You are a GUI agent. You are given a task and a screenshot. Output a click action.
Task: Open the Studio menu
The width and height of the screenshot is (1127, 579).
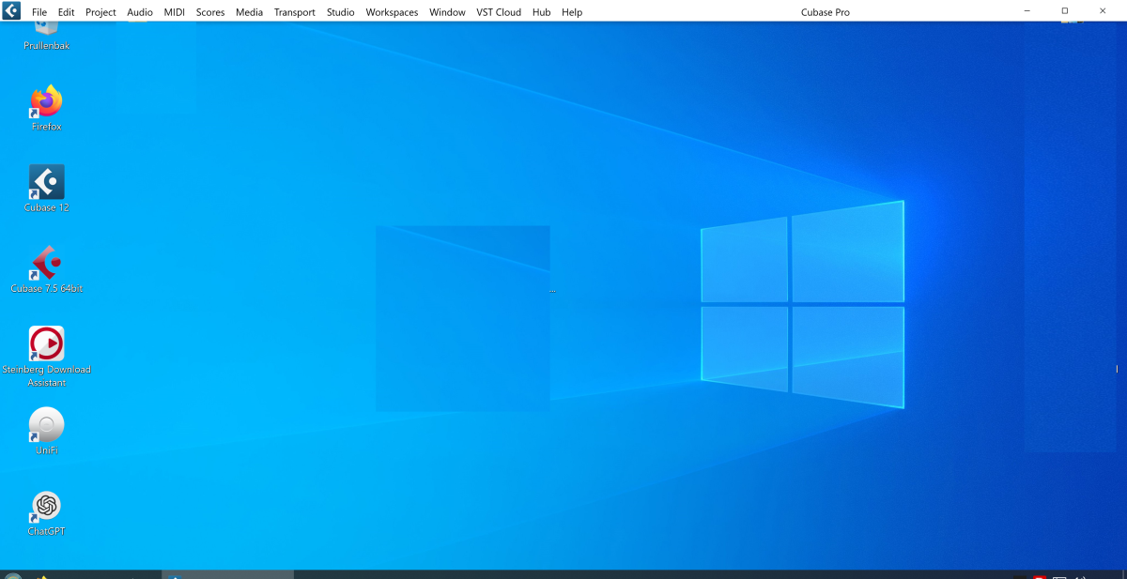[x=341, y=12]
